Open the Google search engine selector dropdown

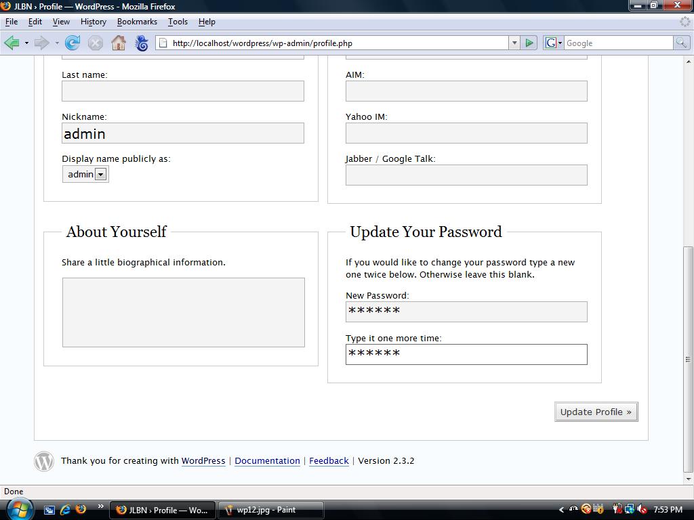[553, 43]
